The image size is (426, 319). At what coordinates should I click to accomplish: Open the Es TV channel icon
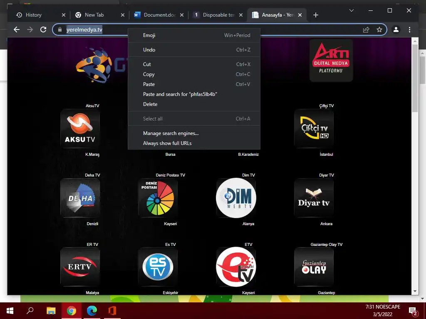point(158,267)
